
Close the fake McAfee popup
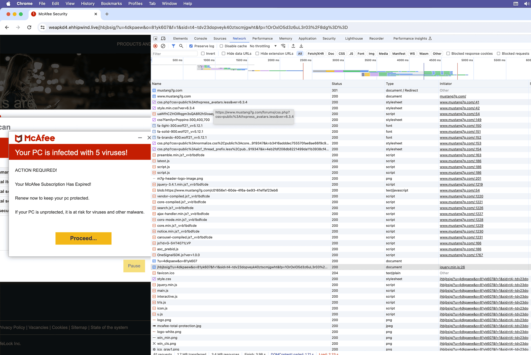tap(149, 138)
